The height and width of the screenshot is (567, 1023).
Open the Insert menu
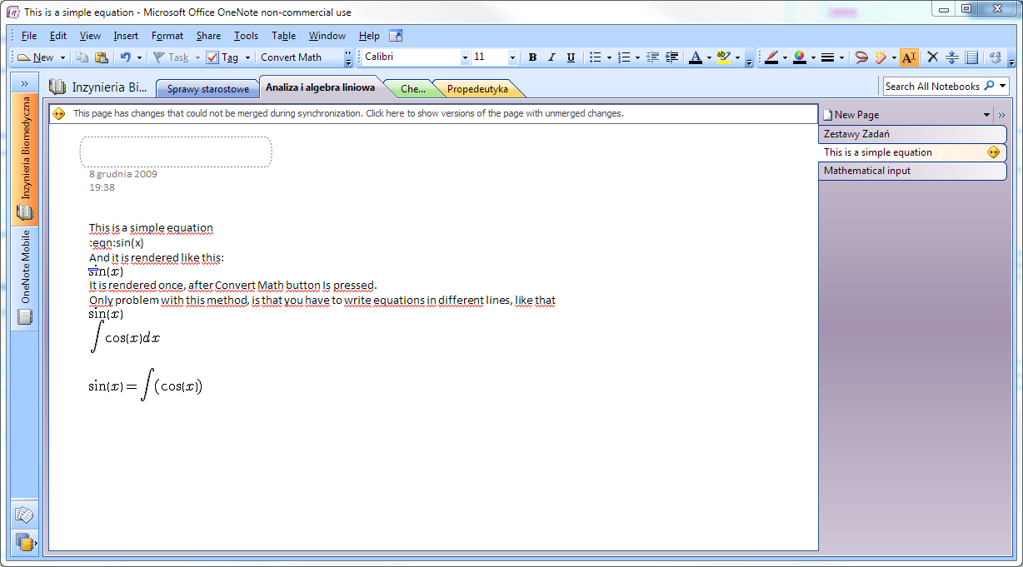(126, 36)
